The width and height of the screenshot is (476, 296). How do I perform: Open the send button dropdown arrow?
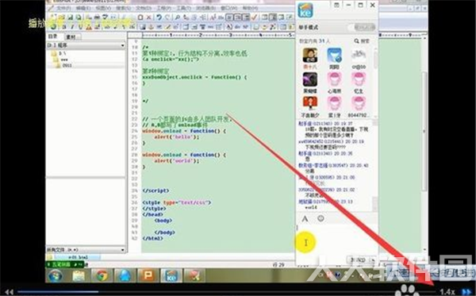point(373,260)
